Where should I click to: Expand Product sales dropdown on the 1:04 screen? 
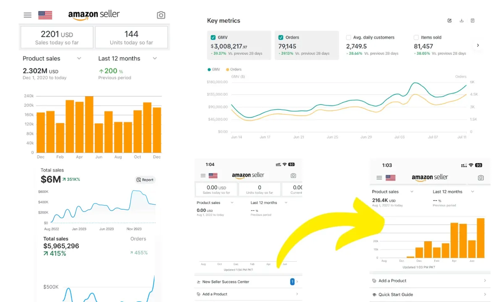point(231,203)
